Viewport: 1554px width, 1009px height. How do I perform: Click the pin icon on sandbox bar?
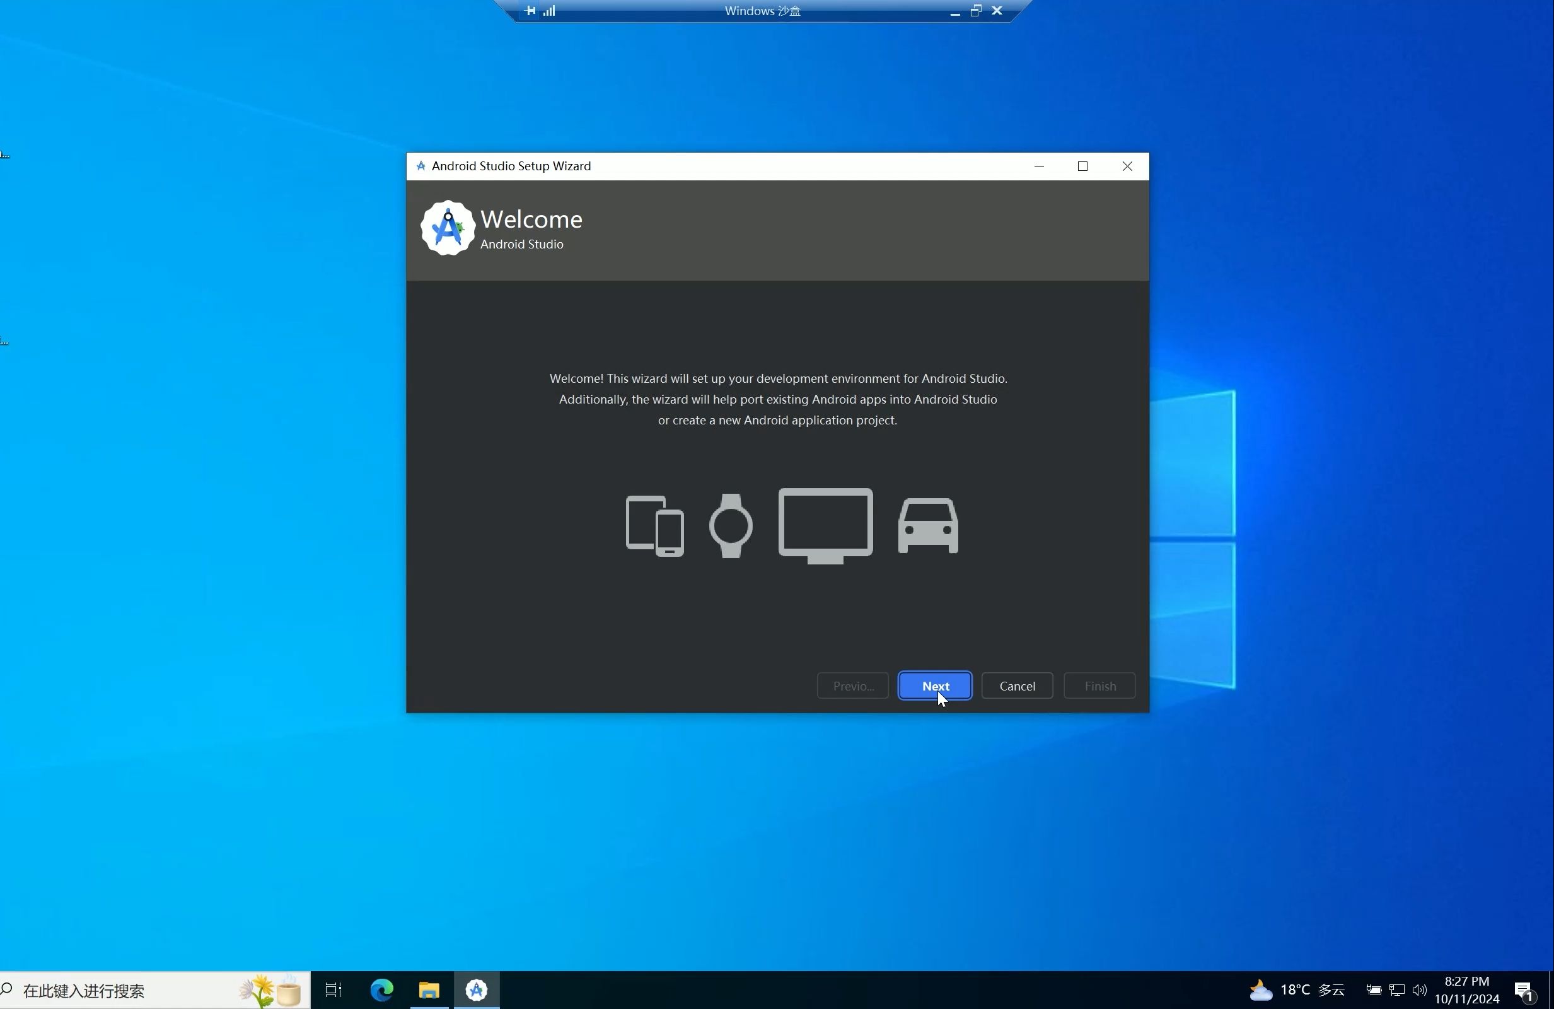coord(531,11)
